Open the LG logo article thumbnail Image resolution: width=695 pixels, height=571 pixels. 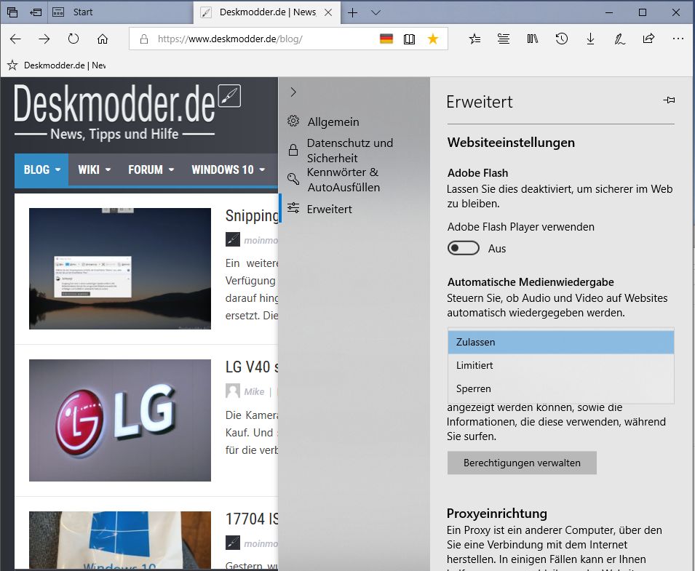coord(120,420)
